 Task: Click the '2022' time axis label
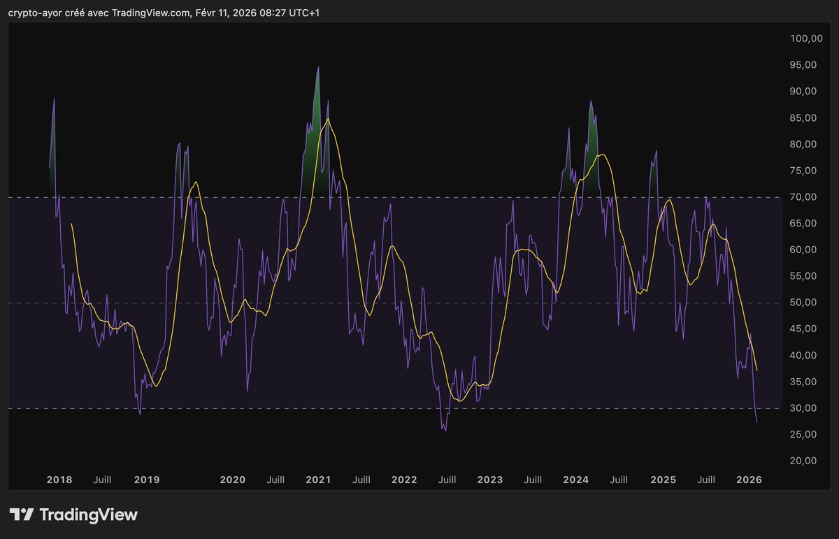[404, 480]
